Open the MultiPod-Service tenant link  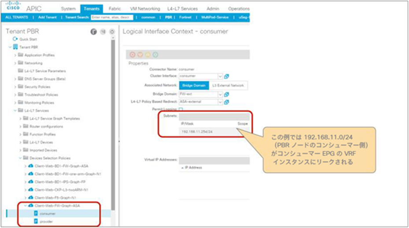(215, 17)
